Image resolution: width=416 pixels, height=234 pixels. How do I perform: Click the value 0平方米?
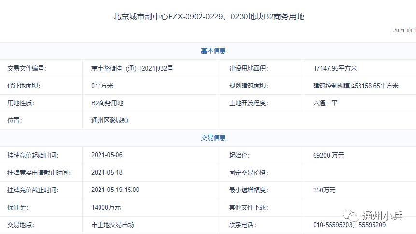[102, 86]
